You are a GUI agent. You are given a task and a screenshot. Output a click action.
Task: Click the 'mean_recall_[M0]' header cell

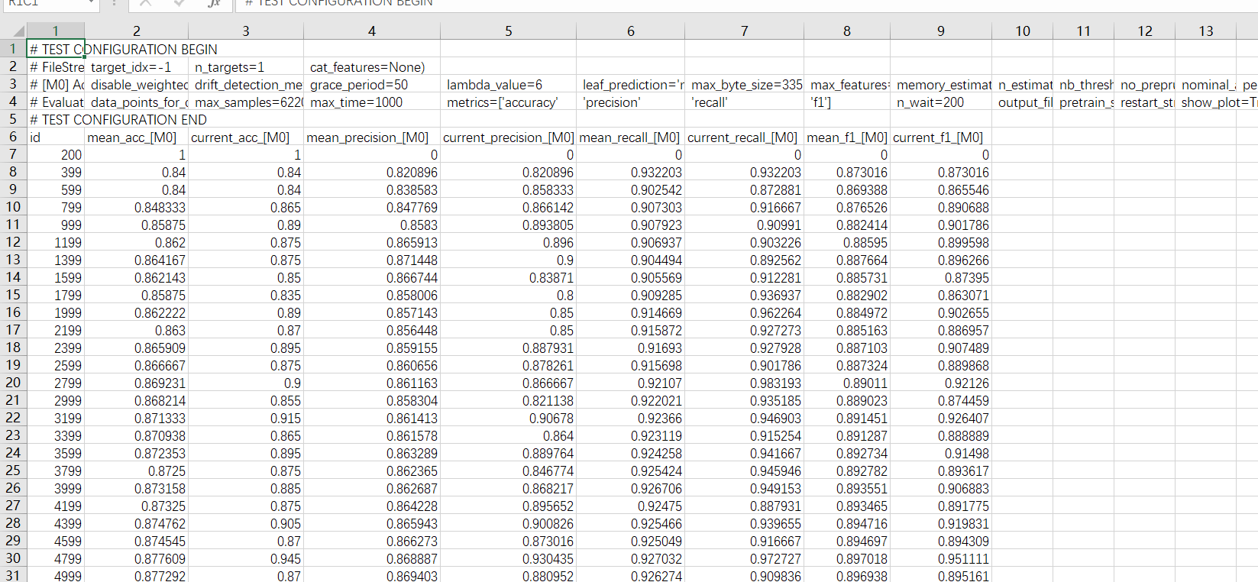(x=630, y=137)
